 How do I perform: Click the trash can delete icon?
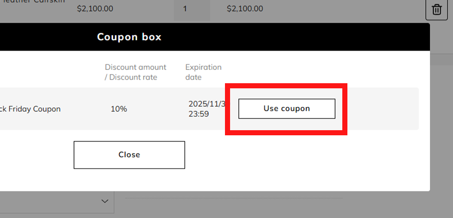[x=437, y=9]
